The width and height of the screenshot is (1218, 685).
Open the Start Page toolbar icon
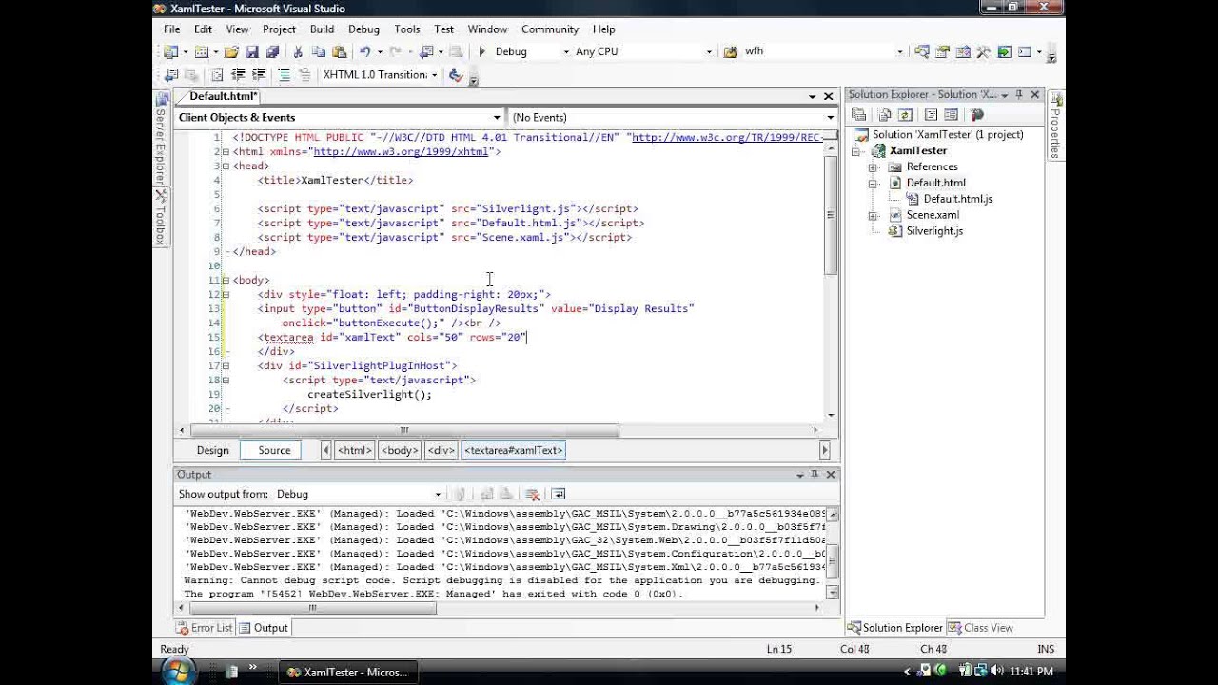1004,51
